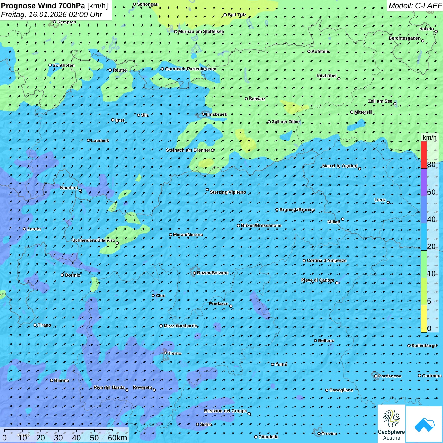443x443 pixels.
Task: Click the Nauders location marker
Action: point(80,190)
